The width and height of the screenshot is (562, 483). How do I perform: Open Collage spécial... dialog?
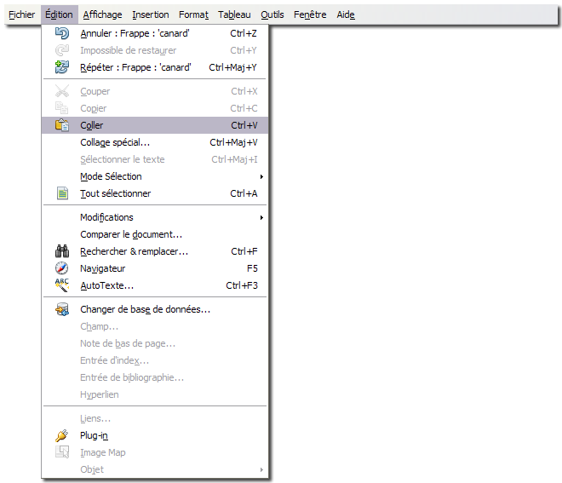click(x=155, y=142)
